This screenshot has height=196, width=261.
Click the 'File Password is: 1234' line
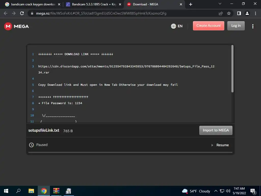coord(60,103)
